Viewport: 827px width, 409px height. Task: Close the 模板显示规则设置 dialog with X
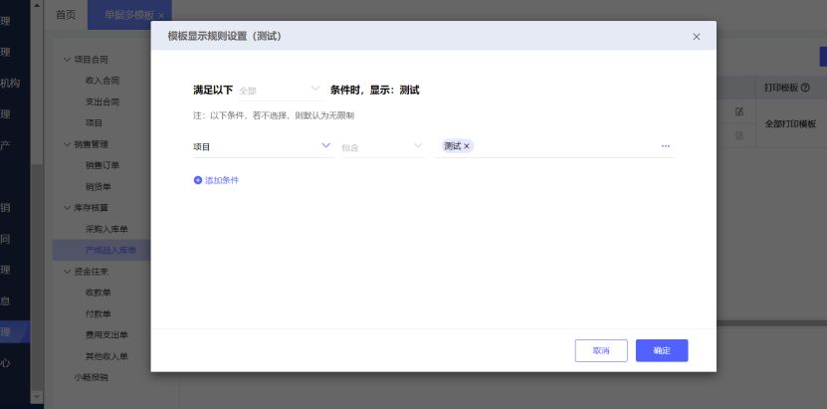(x=697, y=36)
